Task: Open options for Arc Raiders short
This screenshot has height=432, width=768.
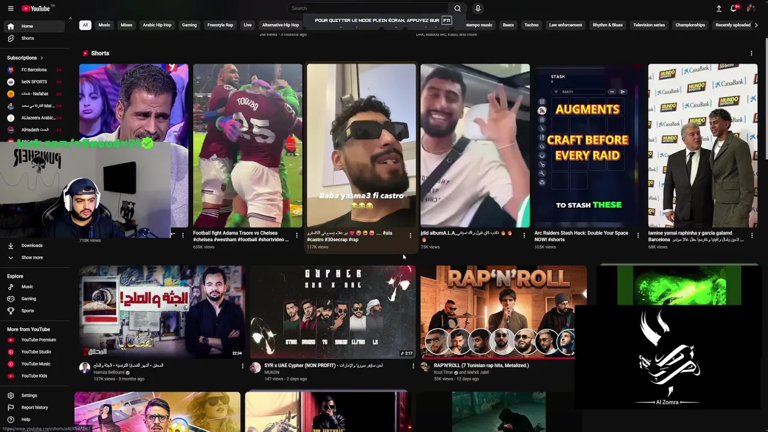Action: click(x=638, y=235)
